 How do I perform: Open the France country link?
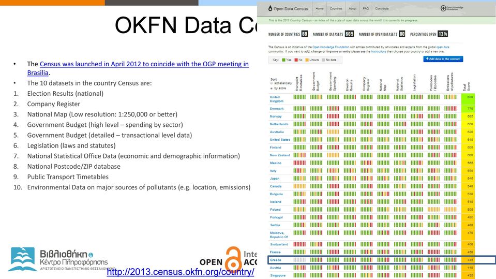click(275, 252)
